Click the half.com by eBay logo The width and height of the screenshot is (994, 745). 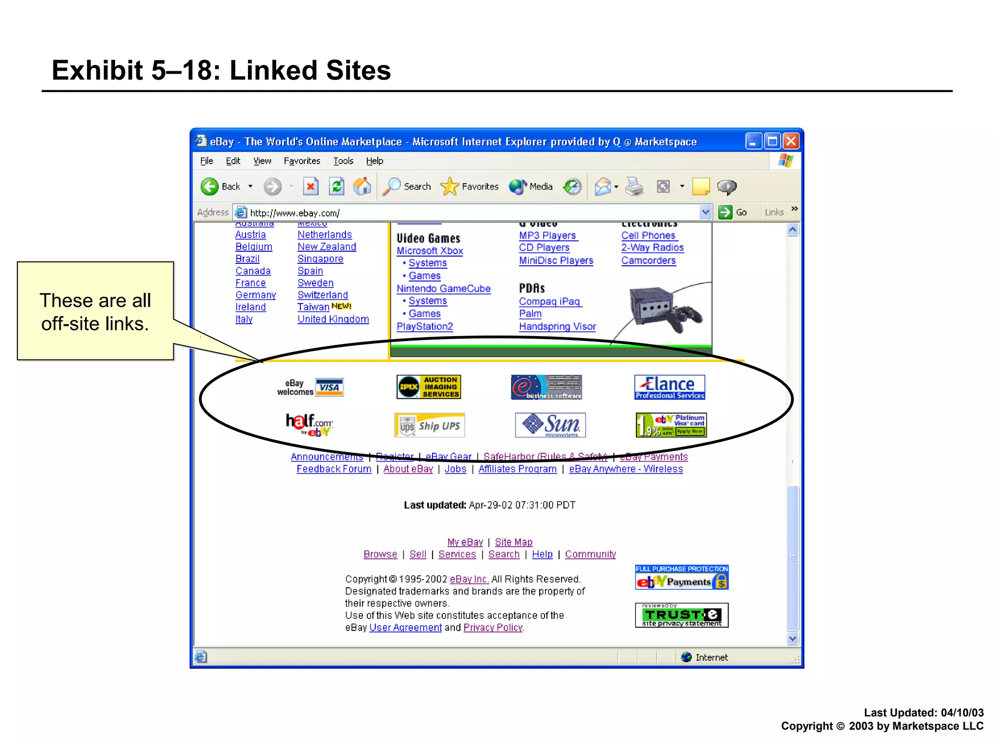click(x=309, y=425)
